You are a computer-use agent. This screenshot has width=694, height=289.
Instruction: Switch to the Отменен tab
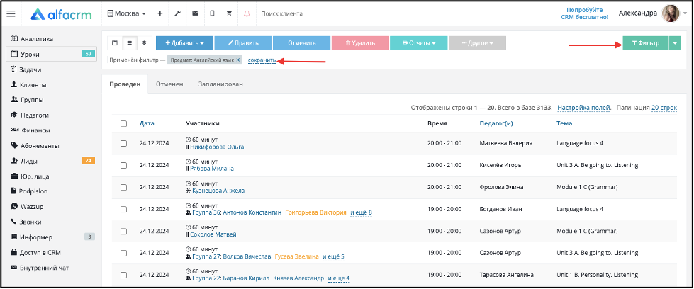coord(169,84)
